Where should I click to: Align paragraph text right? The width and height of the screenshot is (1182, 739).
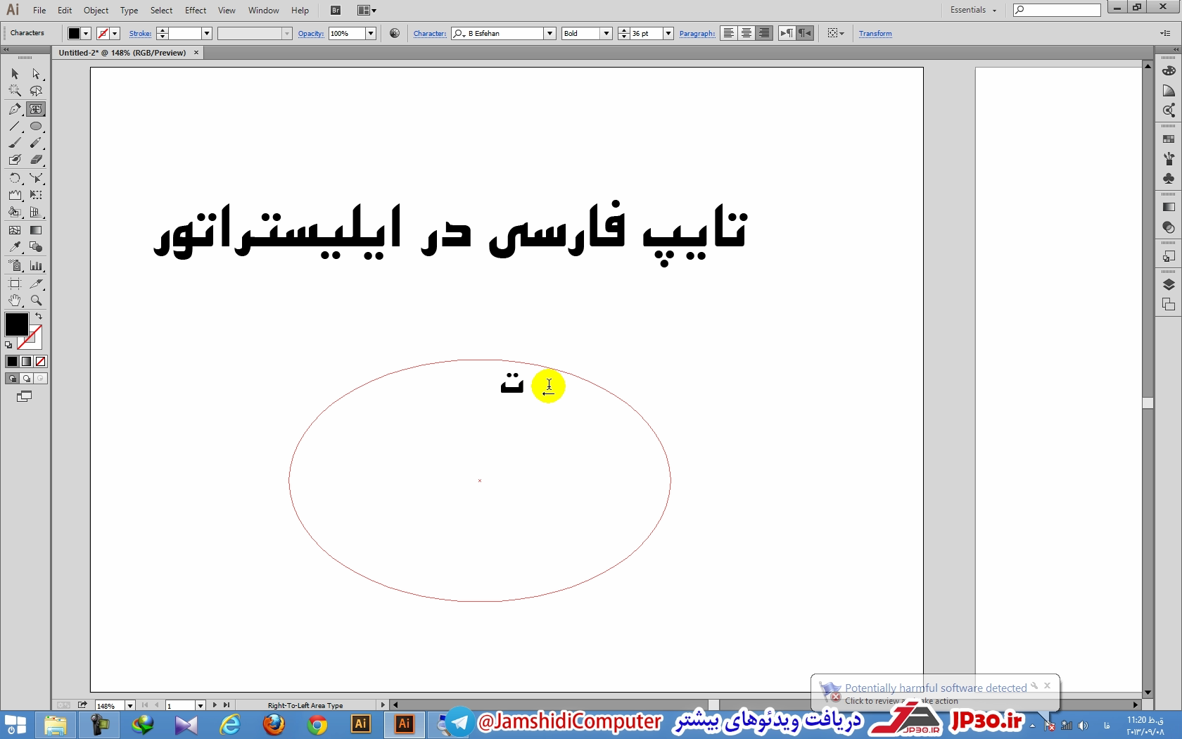[763, 33]
